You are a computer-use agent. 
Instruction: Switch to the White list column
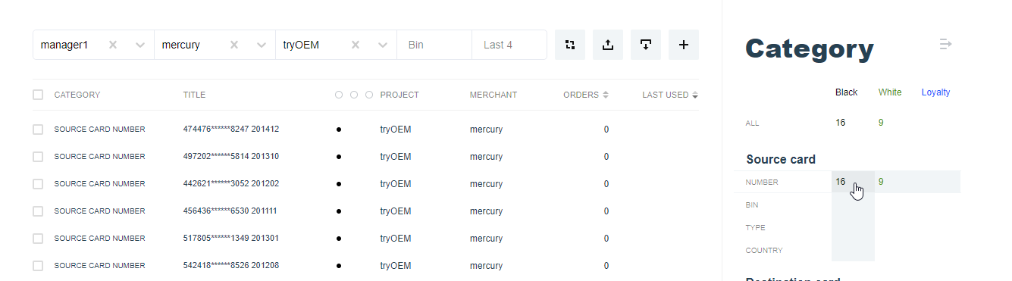(x=890, y=92)
